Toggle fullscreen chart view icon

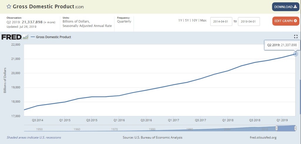point(296,37)
